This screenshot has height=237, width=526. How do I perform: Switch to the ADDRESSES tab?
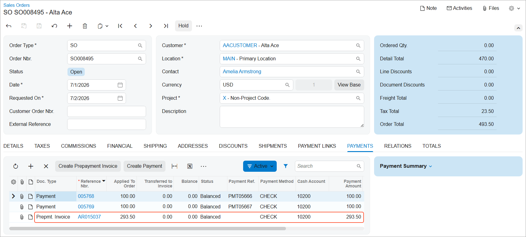[193, 146]
